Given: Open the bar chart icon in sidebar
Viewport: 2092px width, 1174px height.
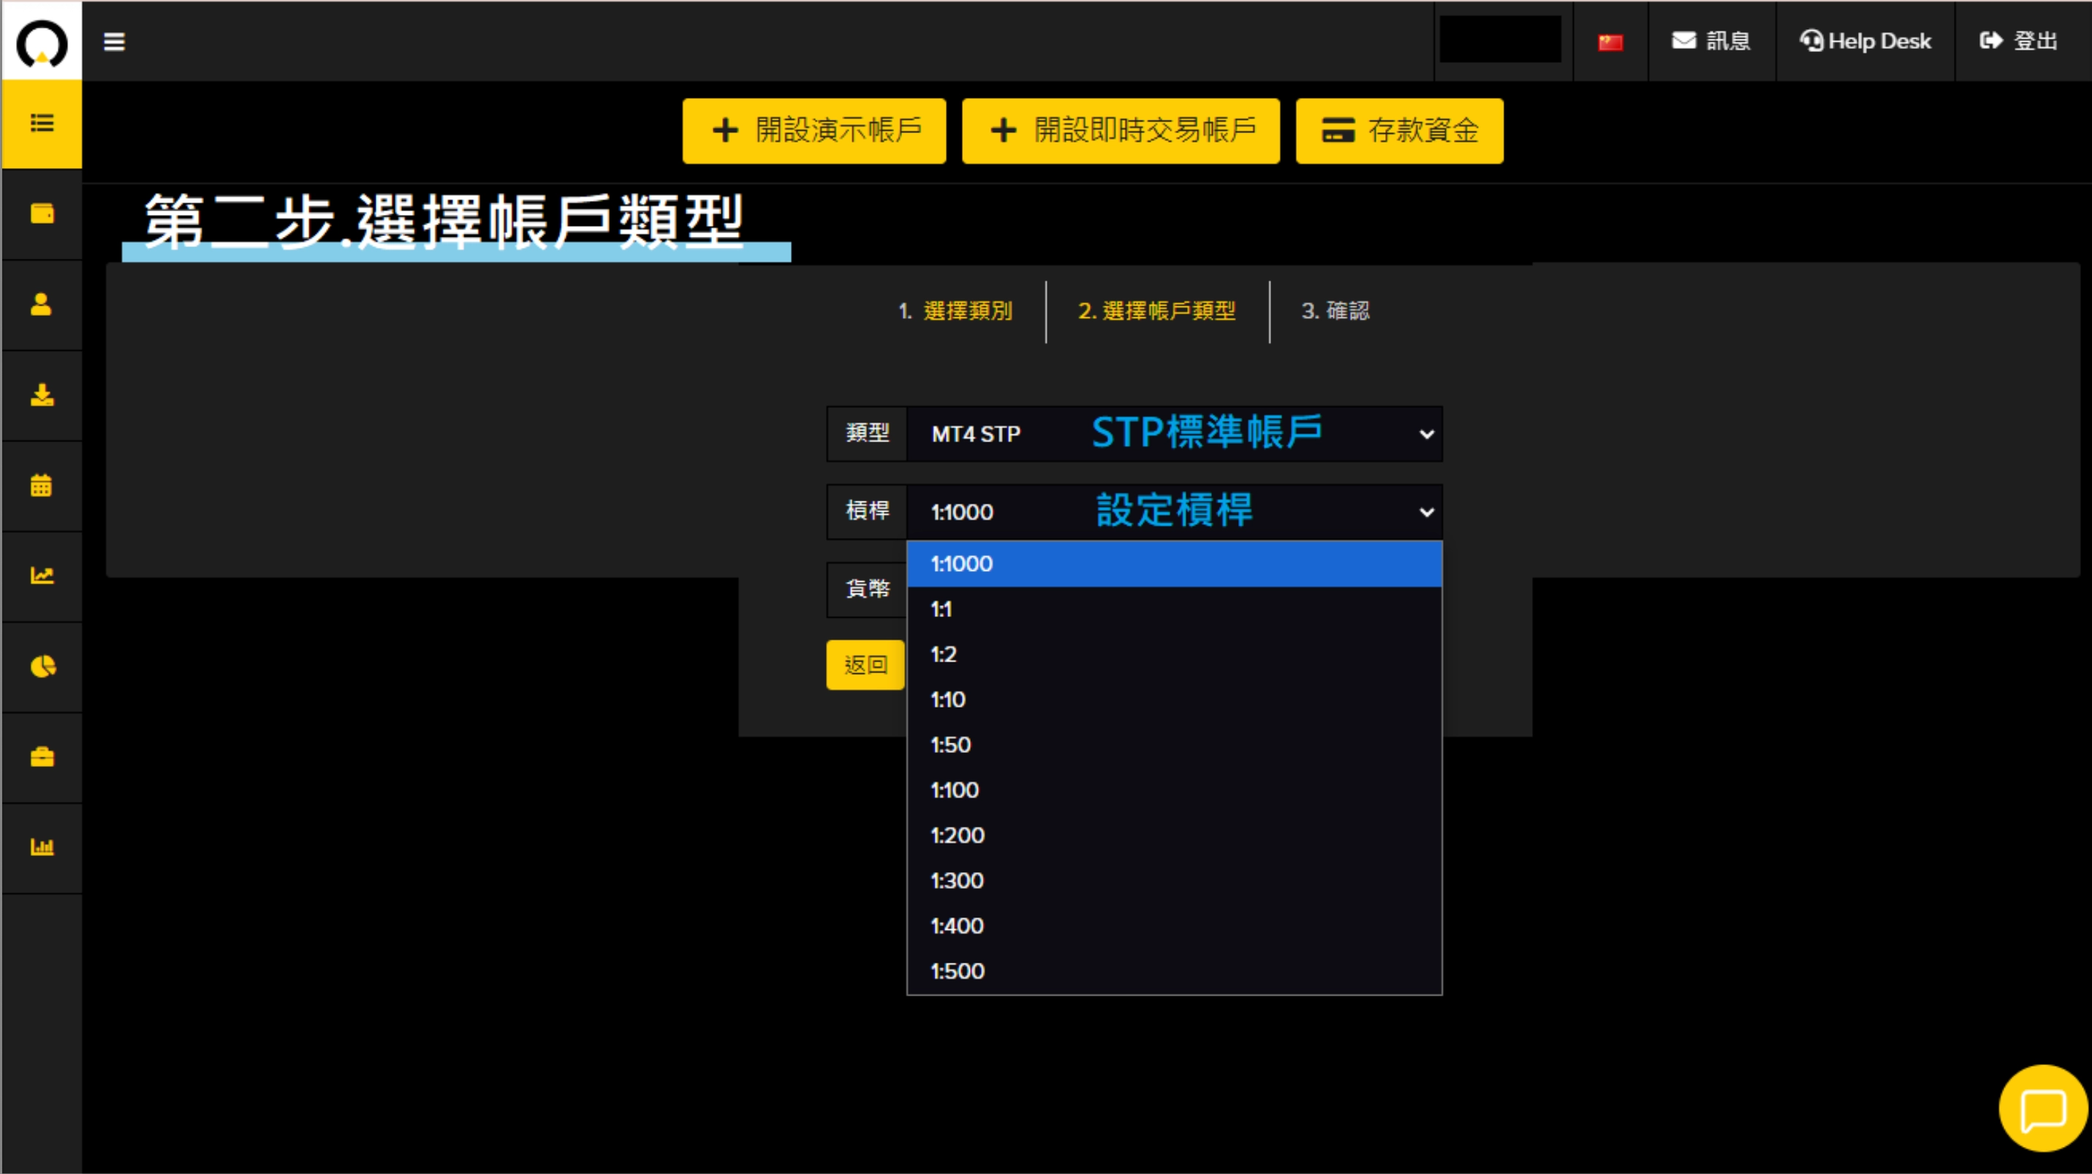Looking at the screenshot, I should pos(42,848).
